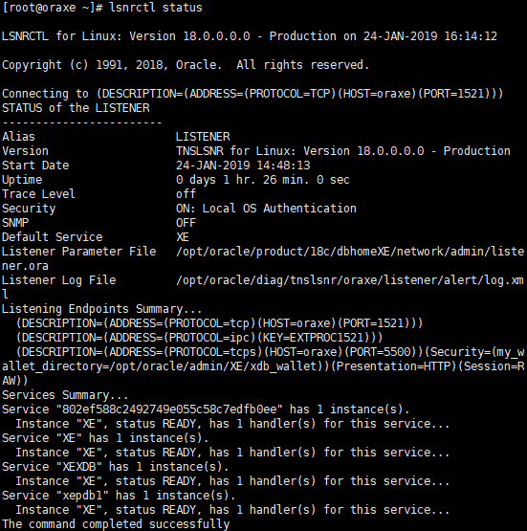Click the Default Service value XE
This screenshot has height=531, width=527.
click(x=183, y=237)
